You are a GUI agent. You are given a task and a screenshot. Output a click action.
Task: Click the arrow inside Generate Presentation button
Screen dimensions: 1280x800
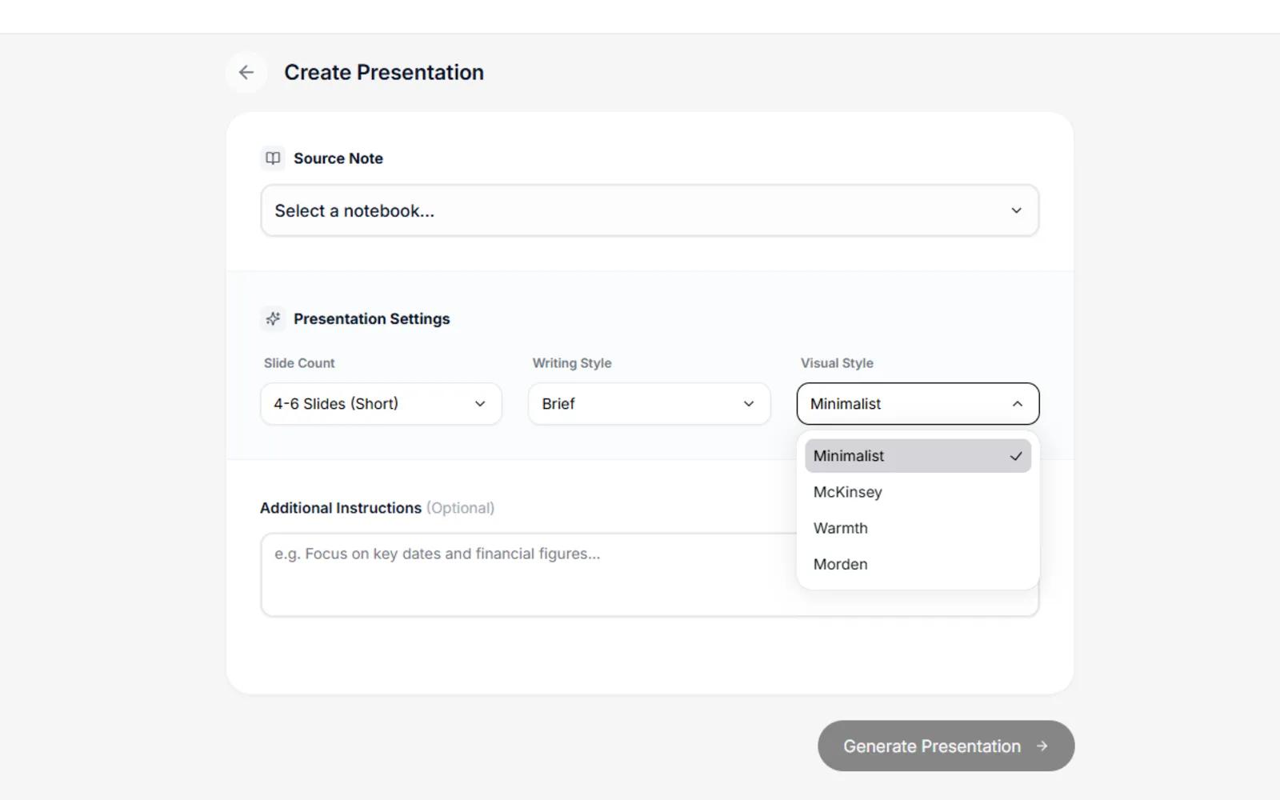pos(1042,746)
